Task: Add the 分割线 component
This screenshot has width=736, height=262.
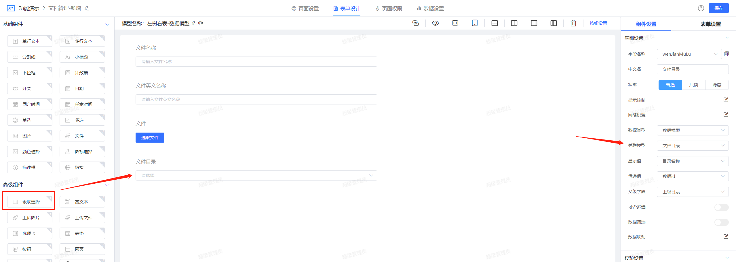Action: 30,57
